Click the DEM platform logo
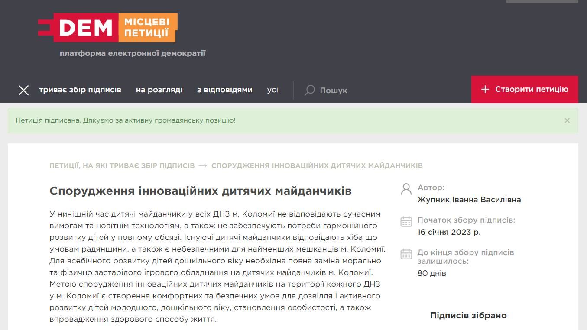This screenshot has width=587, height=330. [108, 28]
